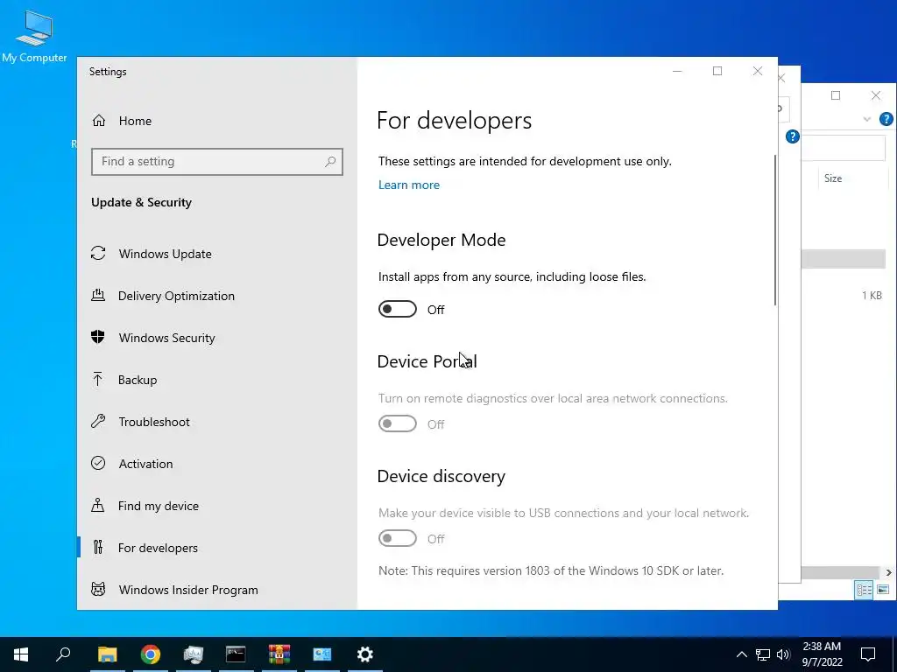The image size is (897, 672).
Task: Open the Windows Start menu
Action: tap(21, 654)
